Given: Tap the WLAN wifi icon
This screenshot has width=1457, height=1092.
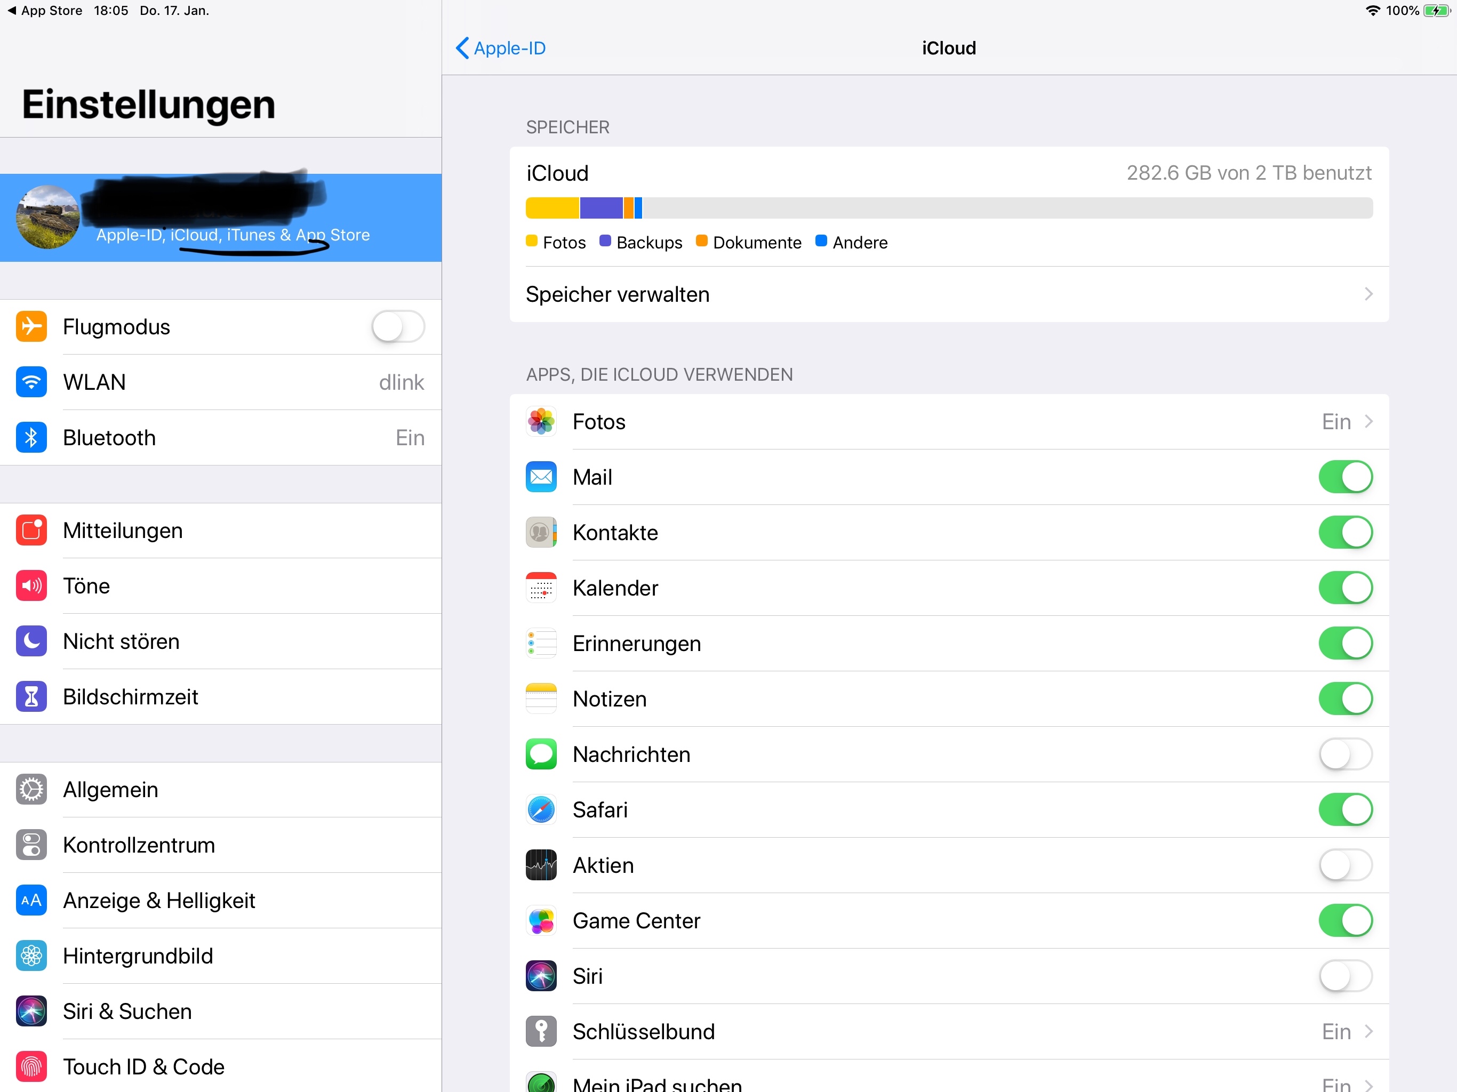Looking at the screenshot, I should click(31, 382).
